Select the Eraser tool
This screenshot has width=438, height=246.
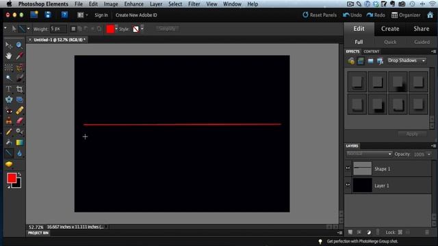point(19,121)
